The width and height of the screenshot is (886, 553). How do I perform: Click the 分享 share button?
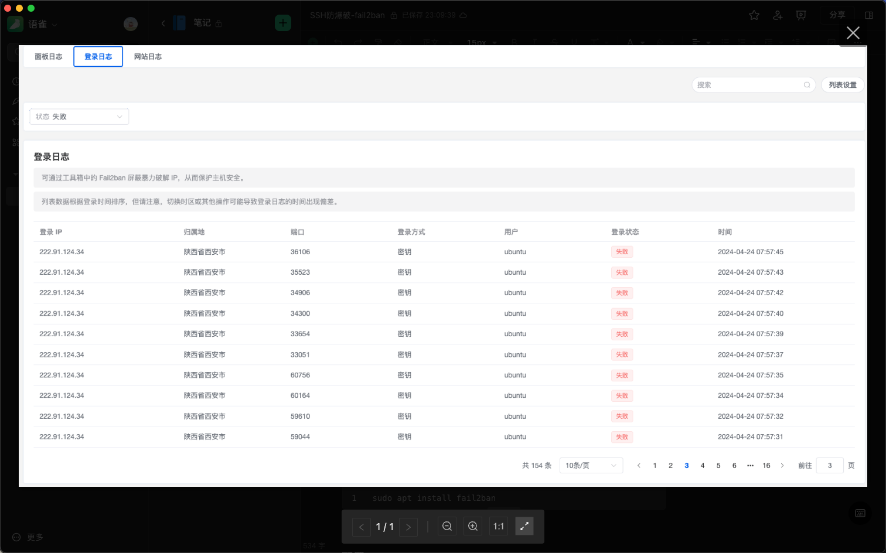(x=837, y=15)
